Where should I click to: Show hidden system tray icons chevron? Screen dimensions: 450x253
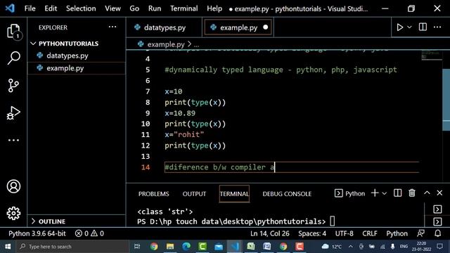351,247
